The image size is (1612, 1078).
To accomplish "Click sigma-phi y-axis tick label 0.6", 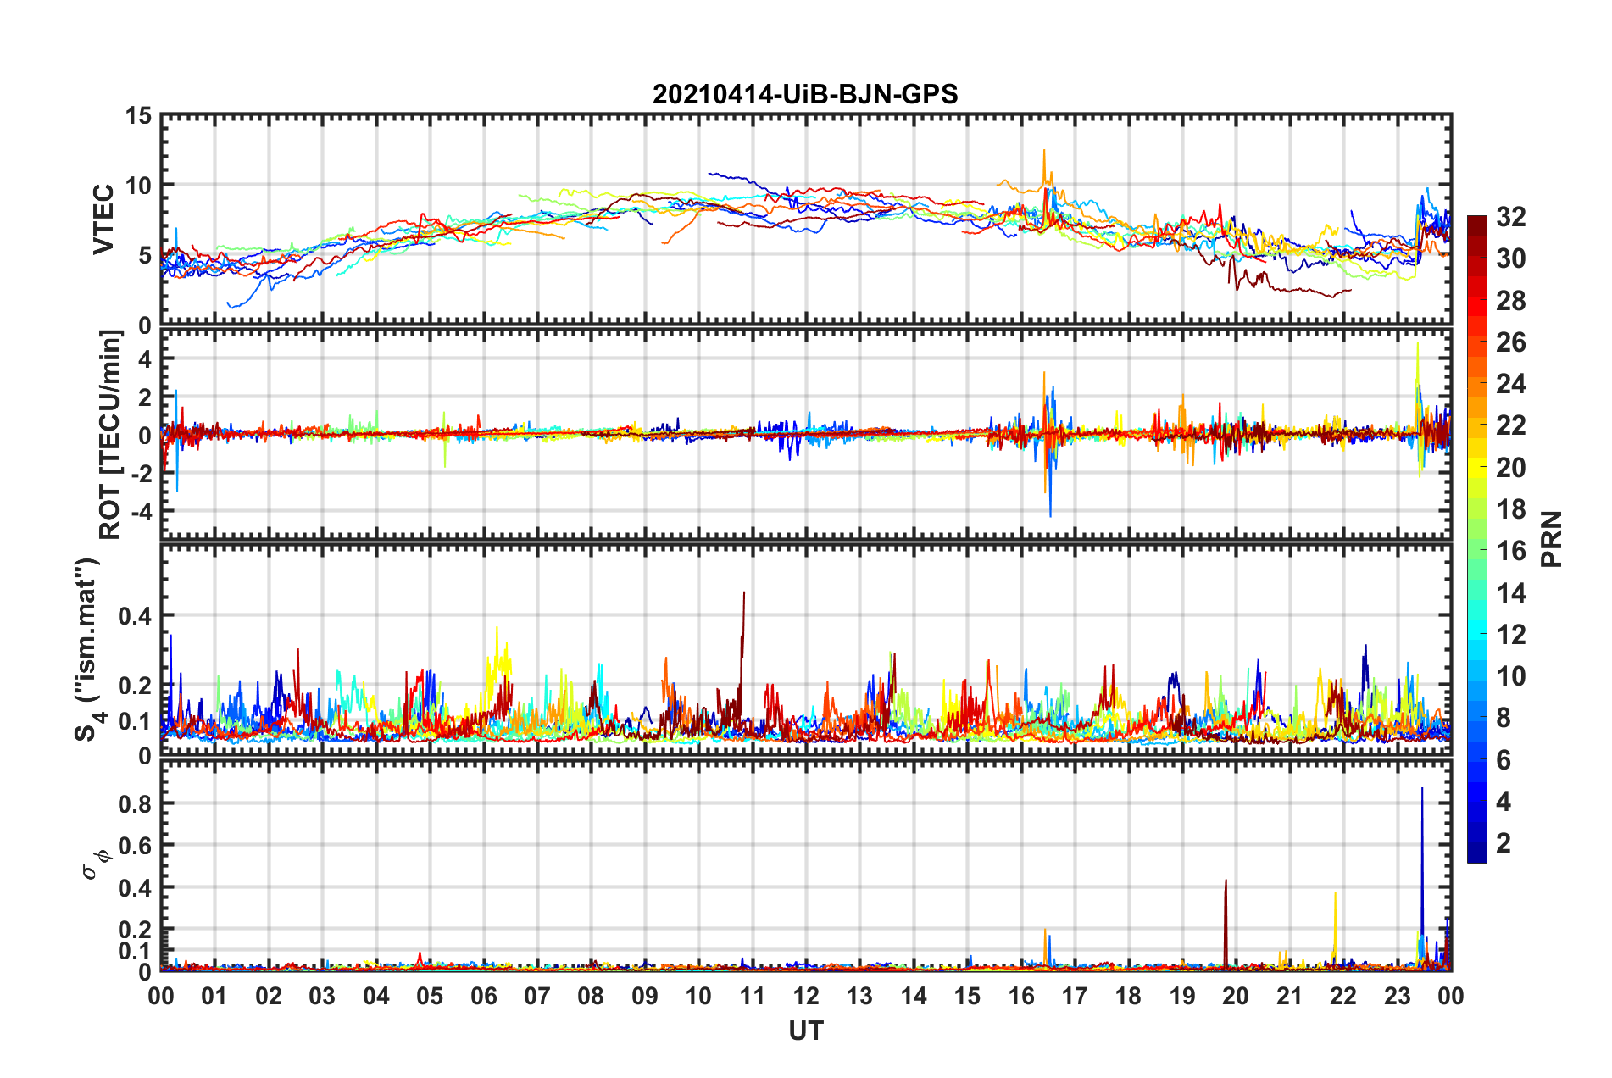I will 136,846.
